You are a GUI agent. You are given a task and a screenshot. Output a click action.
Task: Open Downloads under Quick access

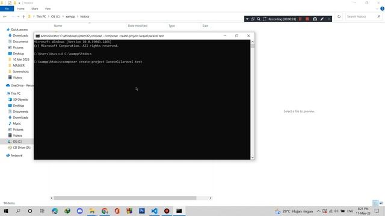point(20,35)
